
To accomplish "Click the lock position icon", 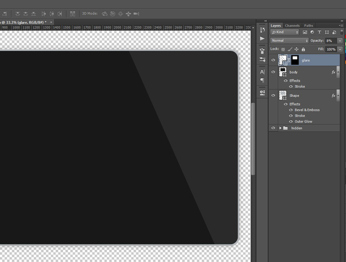I will 297,49.
